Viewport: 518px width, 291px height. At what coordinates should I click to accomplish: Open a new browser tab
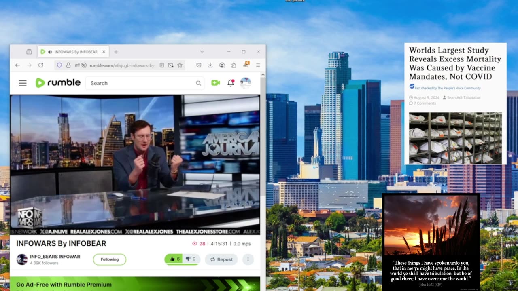pyautogui.click(x=116, y=52)
